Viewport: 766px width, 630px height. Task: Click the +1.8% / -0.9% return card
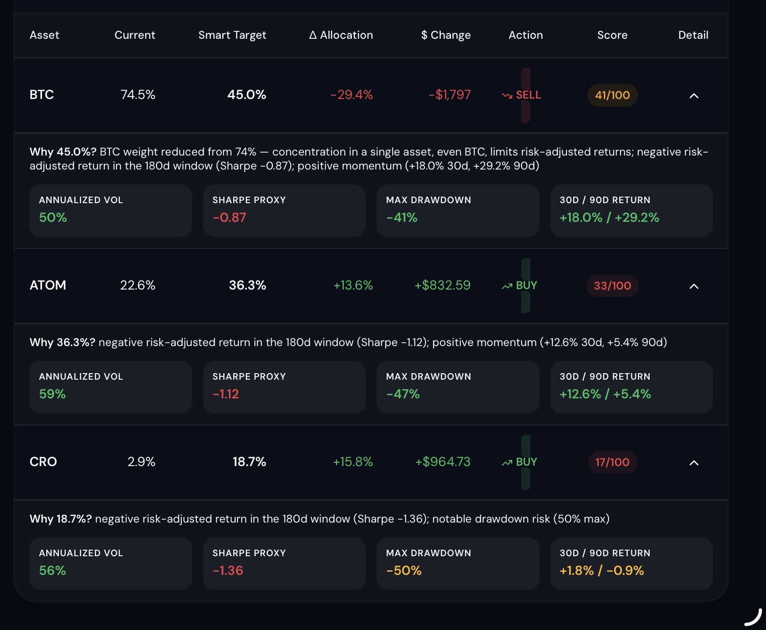(x=631, y=564)
